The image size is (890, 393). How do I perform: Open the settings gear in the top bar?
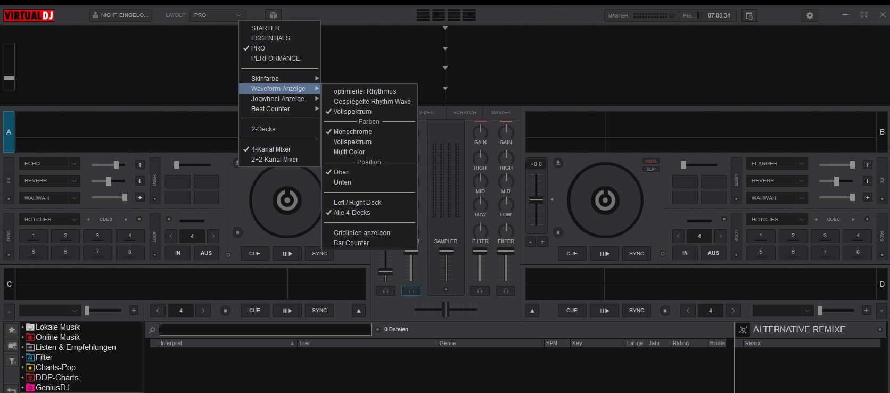tap(810, 15)
